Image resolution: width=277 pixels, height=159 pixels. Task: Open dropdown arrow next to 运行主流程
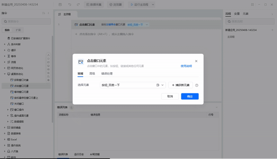point(153,4)
